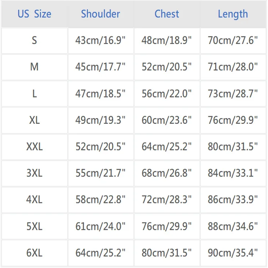The width and height of the screenshot is (268, 268).
Task: Click chest value 72cm/28.3"
Action: 167,200
